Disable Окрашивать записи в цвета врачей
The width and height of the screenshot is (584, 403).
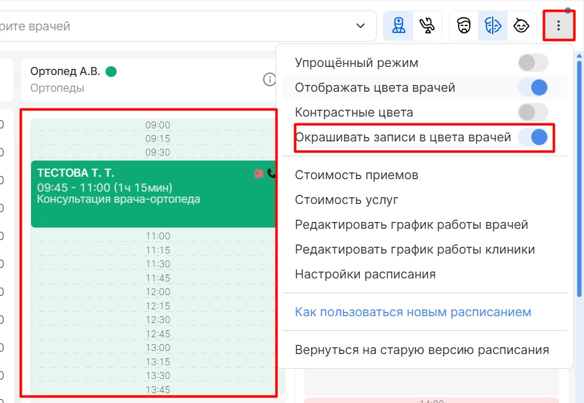click(533, 137)
